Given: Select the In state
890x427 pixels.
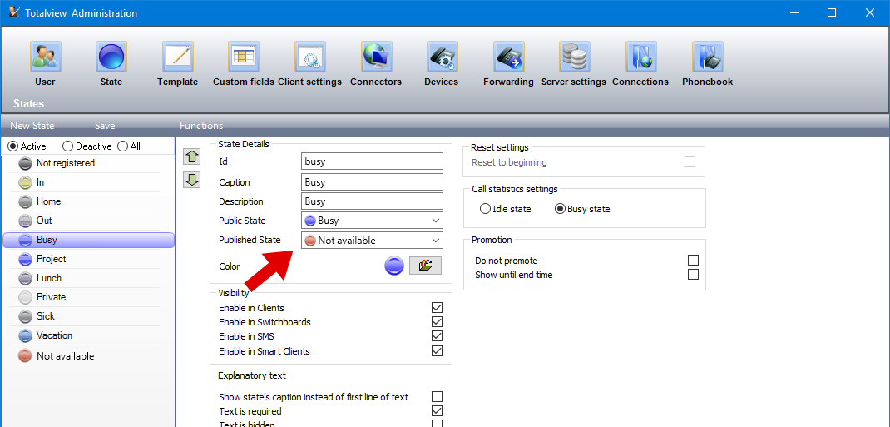Looking at the screenshot, I should click(x=88, y=182).
